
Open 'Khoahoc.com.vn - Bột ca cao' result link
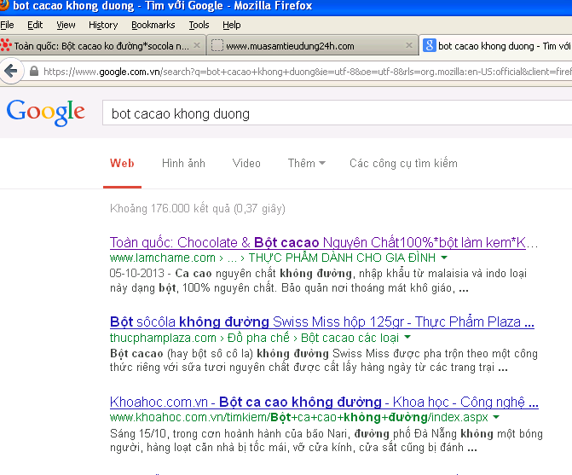point(323,403)
